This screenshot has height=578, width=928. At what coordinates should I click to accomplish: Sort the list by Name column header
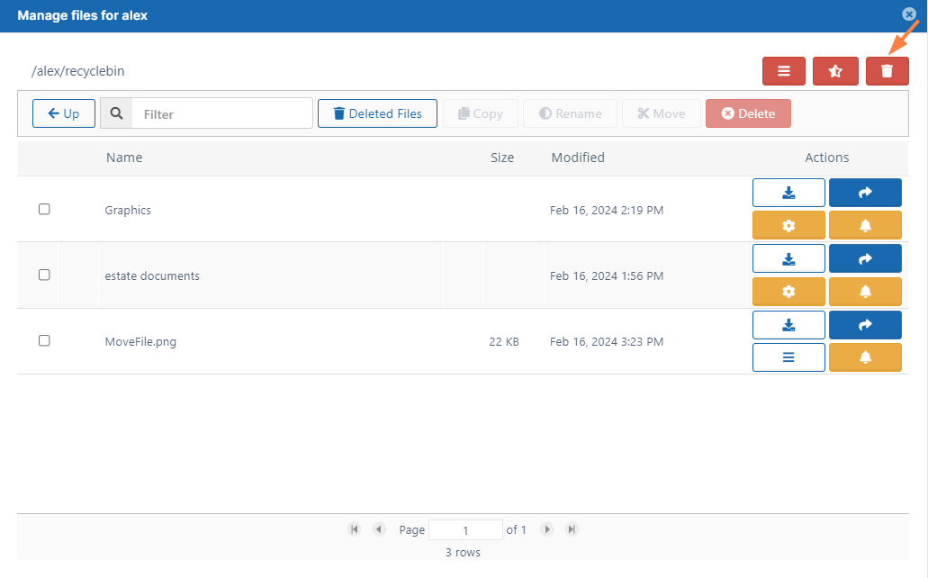124,158
